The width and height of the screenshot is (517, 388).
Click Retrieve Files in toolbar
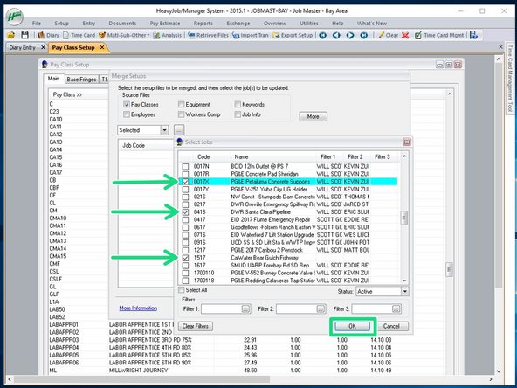[x=208, y=35]
